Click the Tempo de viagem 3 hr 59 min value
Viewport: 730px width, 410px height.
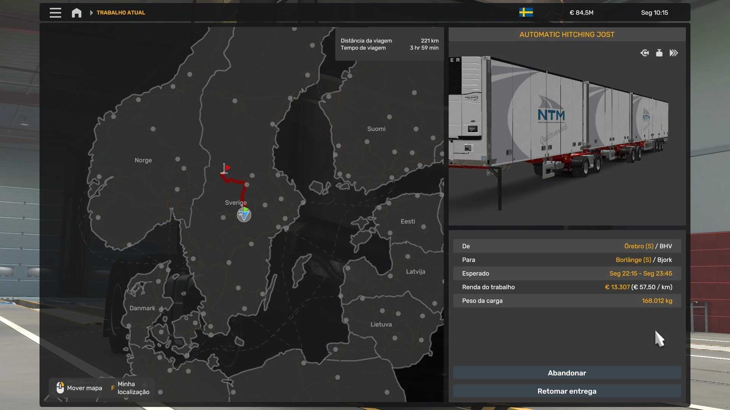click(424, 48)
